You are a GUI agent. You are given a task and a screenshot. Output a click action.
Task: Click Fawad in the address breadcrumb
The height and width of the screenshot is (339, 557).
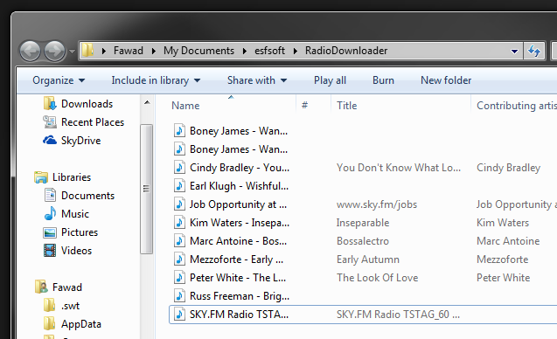click(x=129, y=51)
